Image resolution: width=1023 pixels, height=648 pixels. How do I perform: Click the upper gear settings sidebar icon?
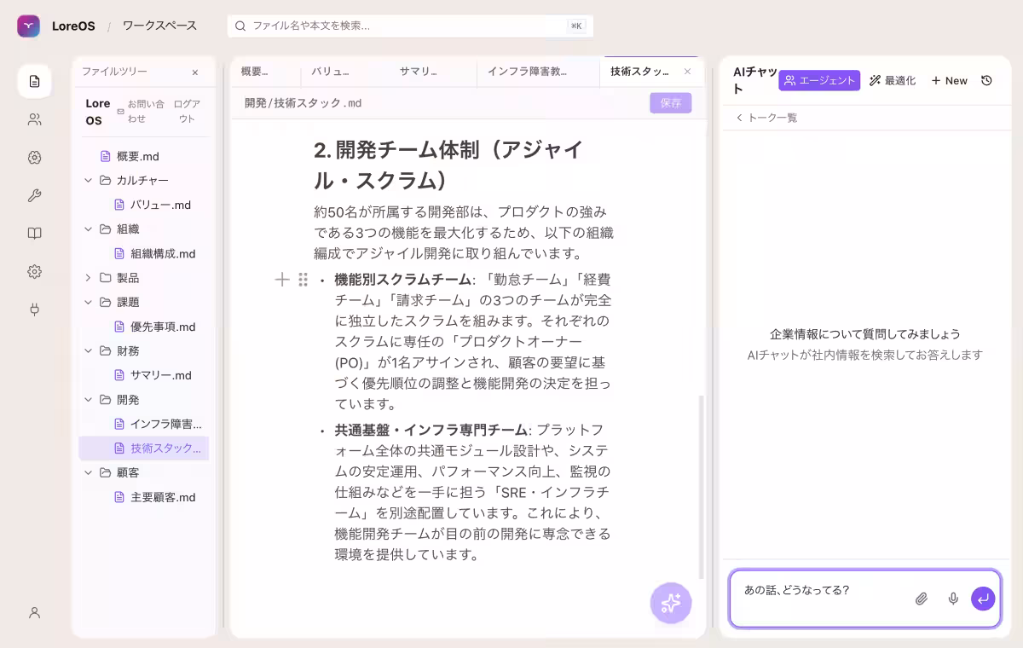[x=34, y=157]
